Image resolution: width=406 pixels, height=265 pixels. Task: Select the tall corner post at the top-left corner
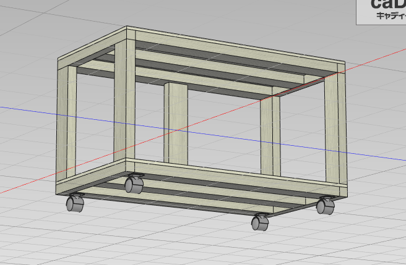(x=124, y=101)
